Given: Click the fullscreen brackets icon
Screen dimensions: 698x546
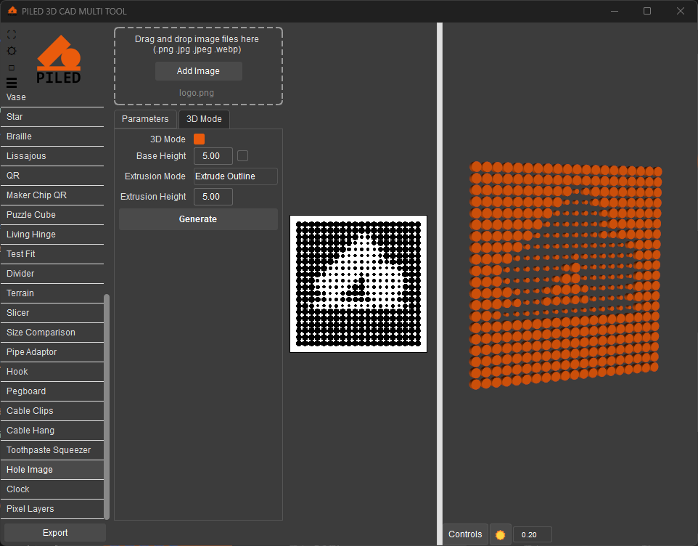Looking at the screenshot, I should pos(12,34).
